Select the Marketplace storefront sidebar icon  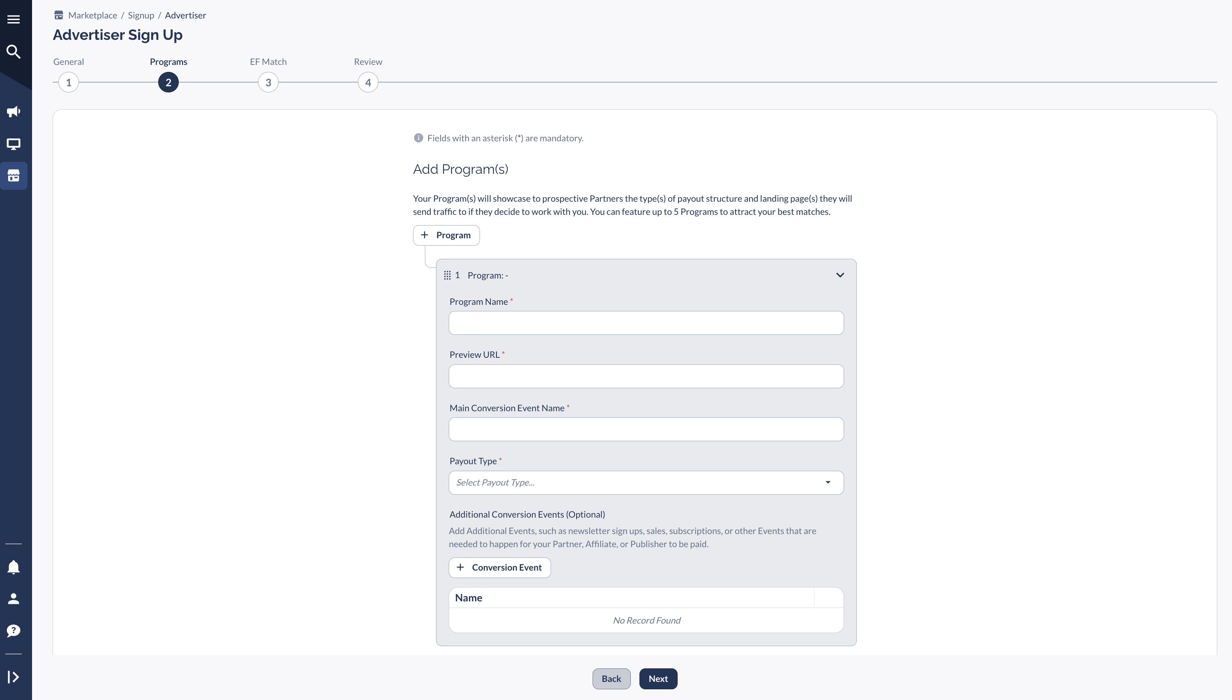[14, 175]
